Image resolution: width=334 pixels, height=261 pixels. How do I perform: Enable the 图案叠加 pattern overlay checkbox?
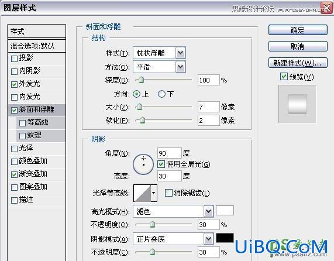[14, 187]
